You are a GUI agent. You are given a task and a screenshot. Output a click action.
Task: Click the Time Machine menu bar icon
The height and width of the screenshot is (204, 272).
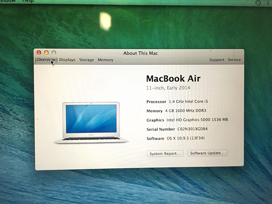tap(258, 3)
